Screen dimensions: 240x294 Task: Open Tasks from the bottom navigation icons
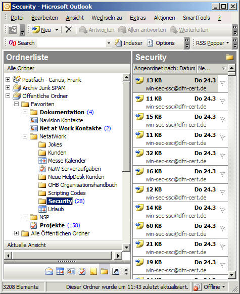[82, 271]
